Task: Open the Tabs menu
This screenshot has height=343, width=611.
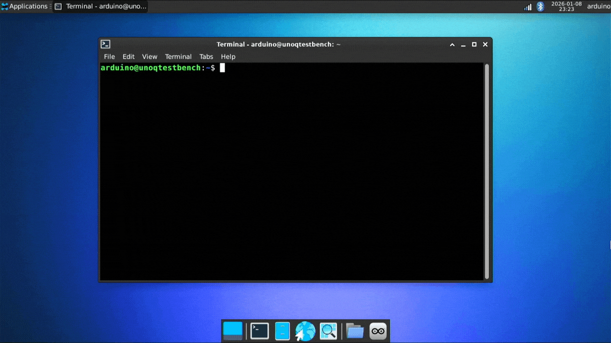Action: tap(206, 57)
